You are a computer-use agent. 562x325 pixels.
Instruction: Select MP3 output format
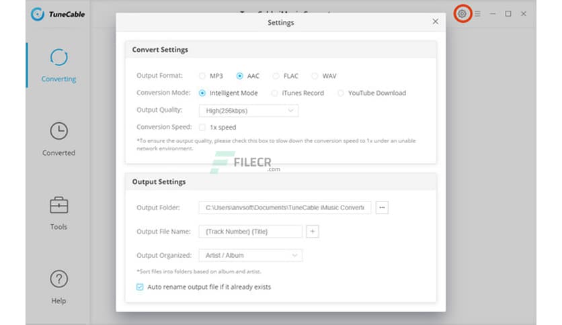coord(202,76)
